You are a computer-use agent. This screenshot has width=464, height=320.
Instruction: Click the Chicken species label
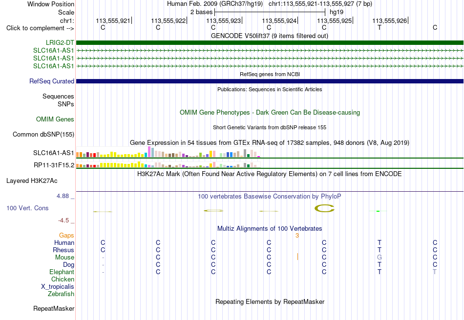pos(63,280)
